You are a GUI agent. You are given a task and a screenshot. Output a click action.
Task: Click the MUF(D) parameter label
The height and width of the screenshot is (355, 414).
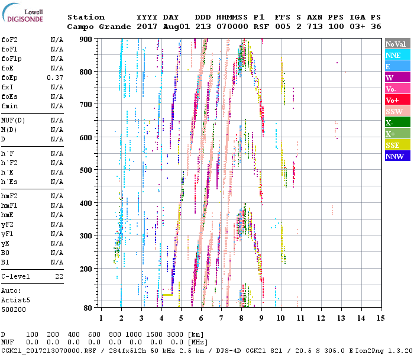[x=13, y=121]
